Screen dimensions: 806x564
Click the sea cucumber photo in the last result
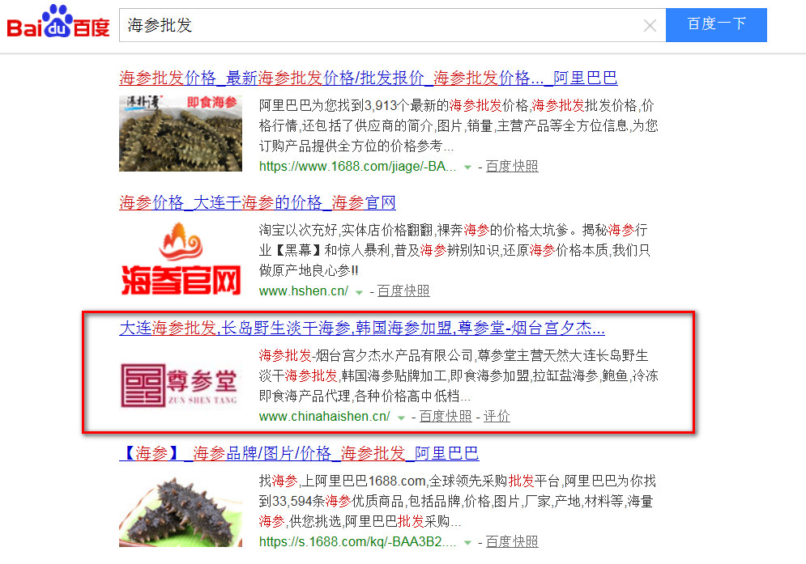[x=180, y=510]
